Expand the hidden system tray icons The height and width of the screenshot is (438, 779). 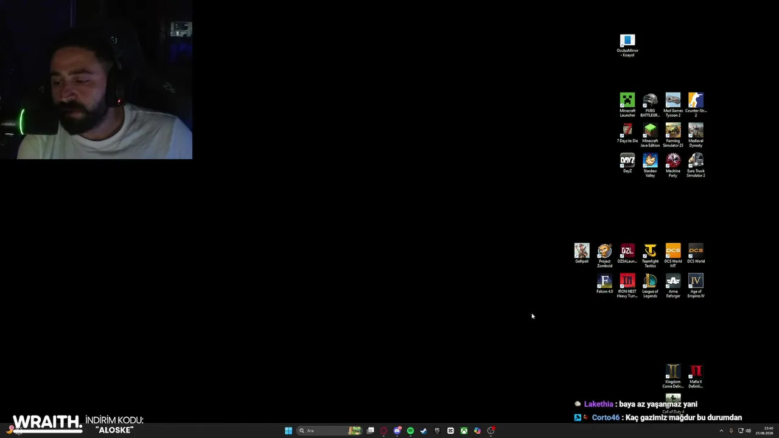click(x=721, y=431)
